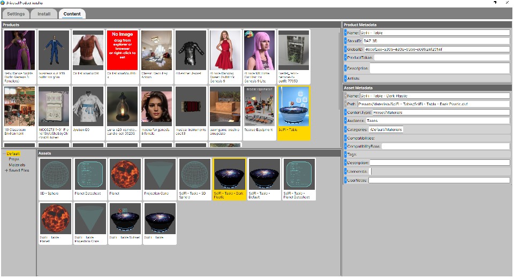Click the /Default/Materials category entry
This screenshot has height=278, width=514.
(x=385, y=129)
